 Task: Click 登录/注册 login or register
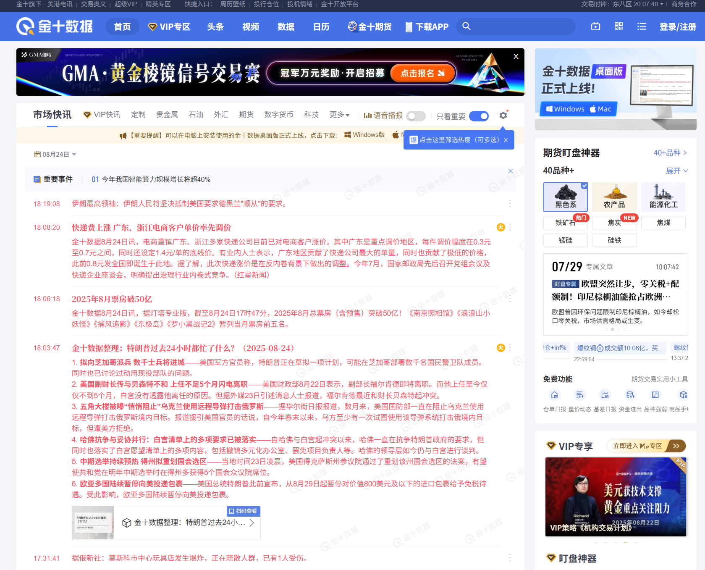678,26
